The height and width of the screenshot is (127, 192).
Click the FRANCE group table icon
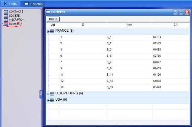pyautogui.click(x=52, y=31)
